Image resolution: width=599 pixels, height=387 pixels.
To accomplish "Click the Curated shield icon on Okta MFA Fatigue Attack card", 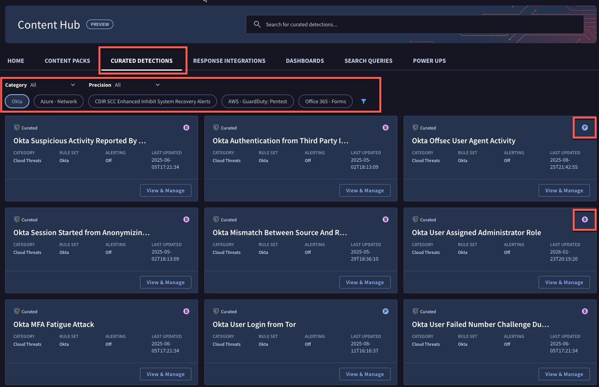I will 17,311.
